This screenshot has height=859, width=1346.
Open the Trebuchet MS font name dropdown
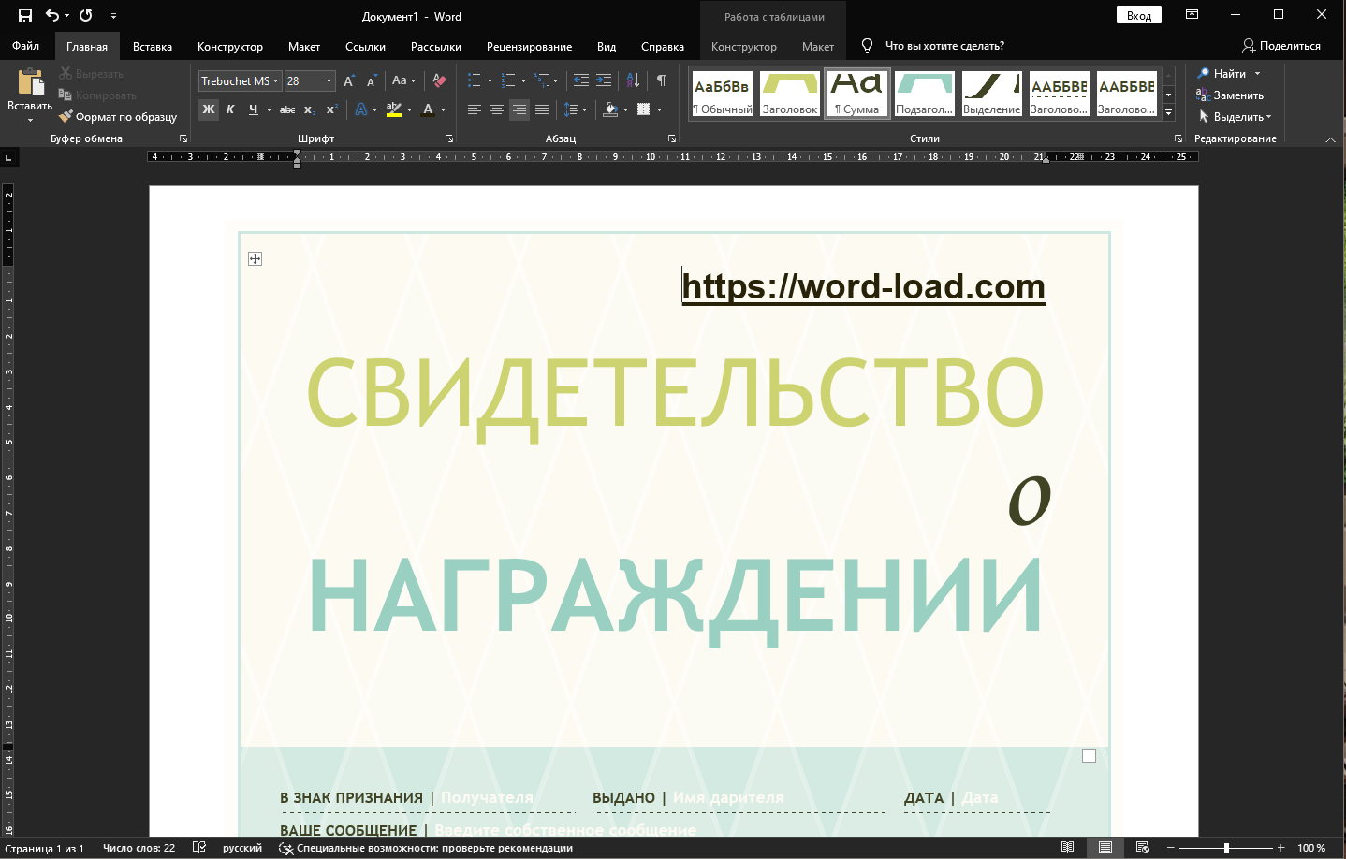click(275, 81)
